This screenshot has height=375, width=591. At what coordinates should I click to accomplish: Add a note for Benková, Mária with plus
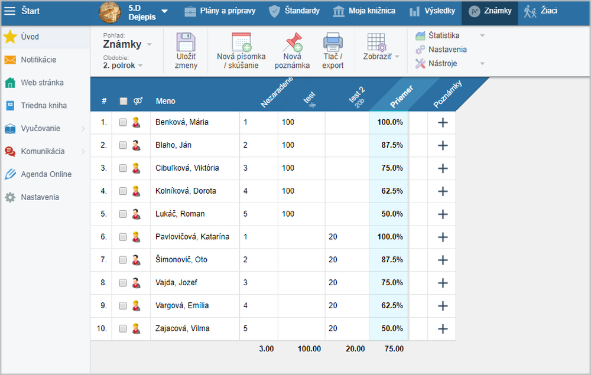click(443, 122)
